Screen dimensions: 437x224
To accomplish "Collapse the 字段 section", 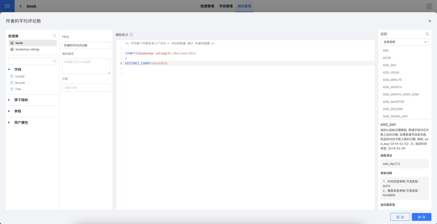I will click(9, 70).
